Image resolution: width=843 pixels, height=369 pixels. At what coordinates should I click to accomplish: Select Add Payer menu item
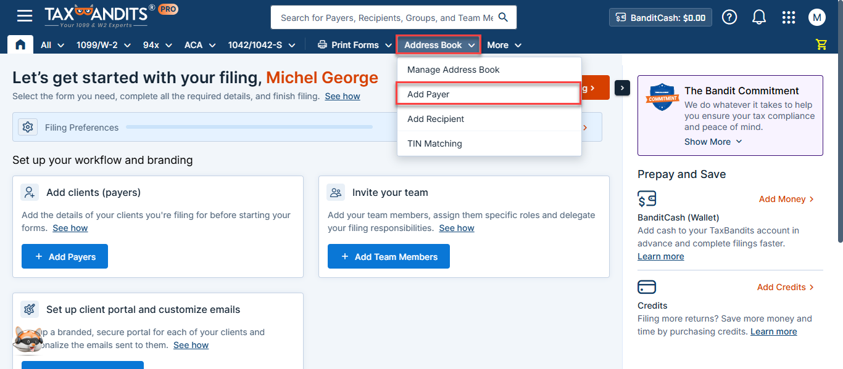[x=489, y=94]
